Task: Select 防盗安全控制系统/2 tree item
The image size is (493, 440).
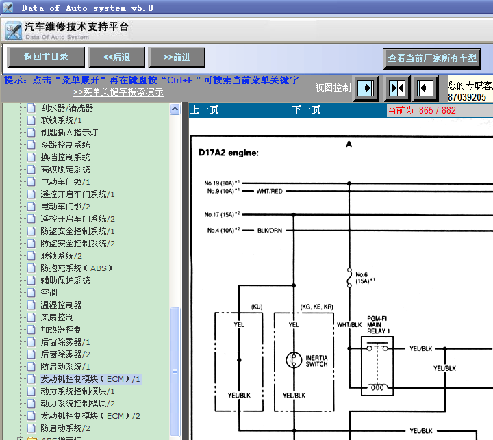Action: click(x=77, y=244)
